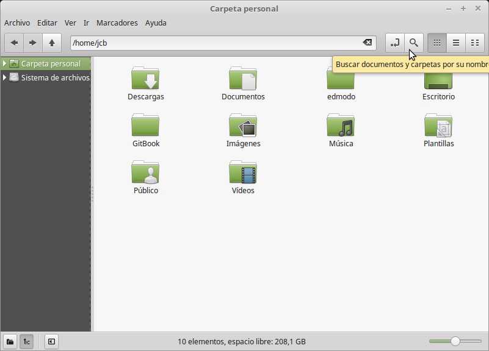Open the search tool in the toolbar
The height and width of the screenshot is (351, 489).
pos(413,43)
